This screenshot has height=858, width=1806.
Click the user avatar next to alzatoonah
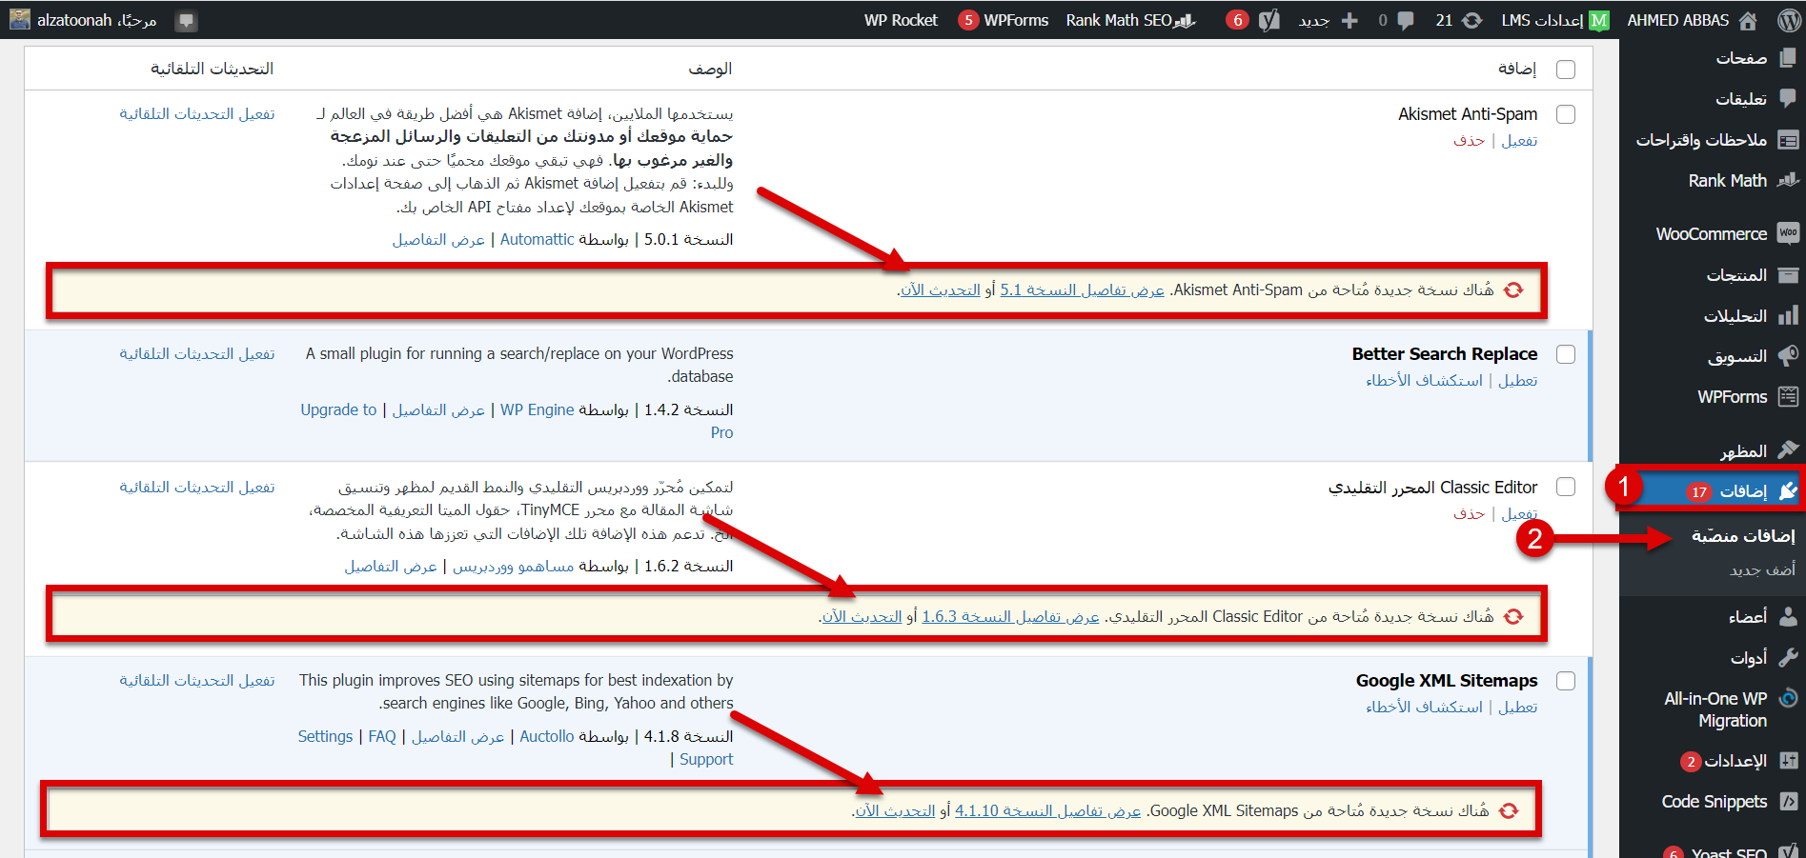[x=19, y=19]
